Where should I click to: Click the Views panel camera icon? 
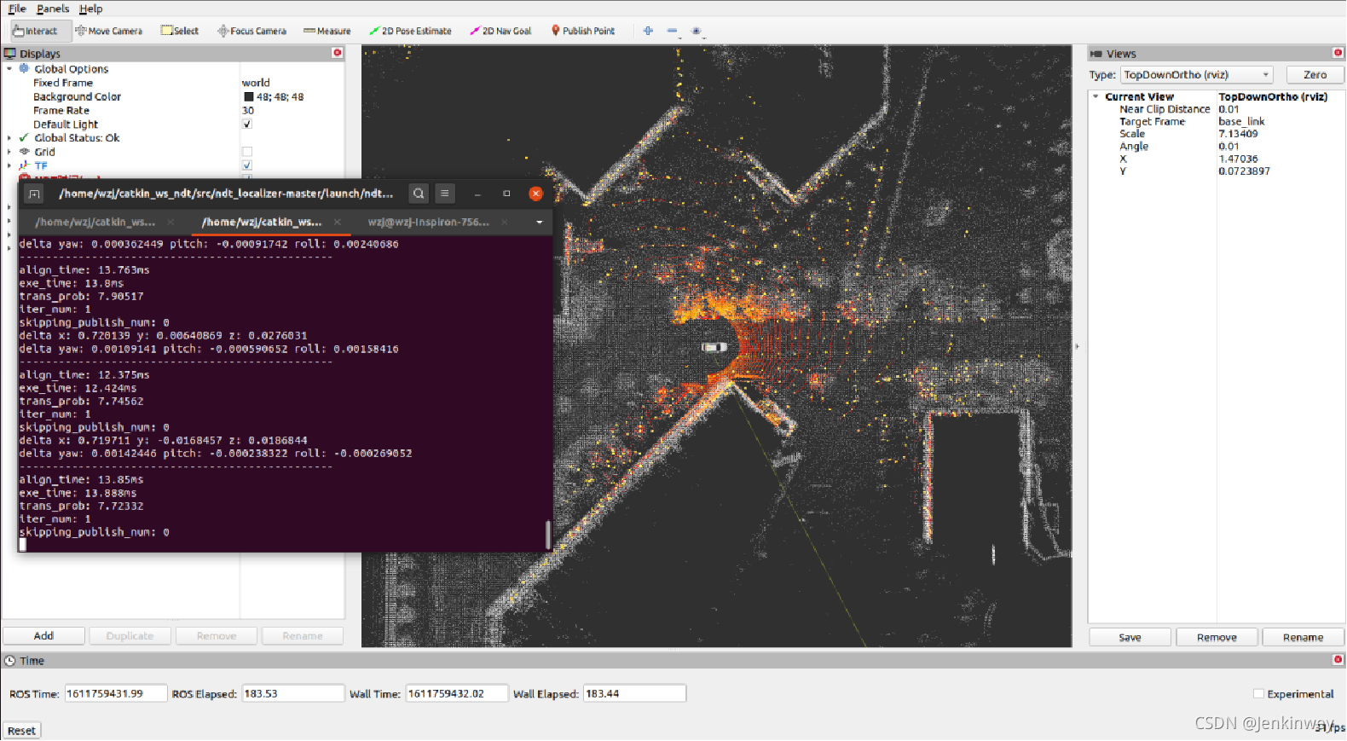[x=1096, y=53]
